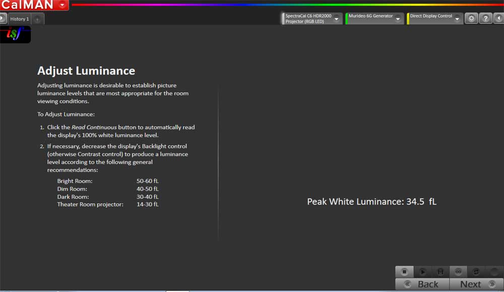Go Back to the previous workflow step
This screenshot has height=292, width=504.
click(x=422, y=284)
